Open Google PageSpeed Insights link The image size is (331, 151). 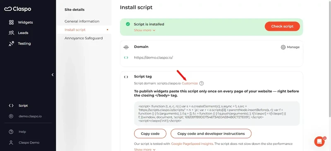pos(192,144)
